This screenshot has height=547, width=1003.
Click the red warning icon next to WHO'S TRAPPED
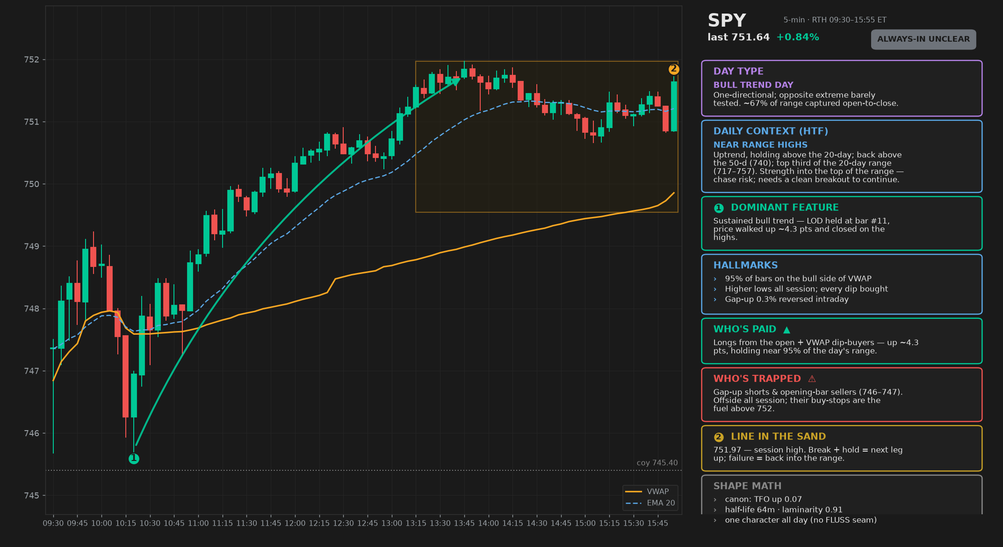812,379
